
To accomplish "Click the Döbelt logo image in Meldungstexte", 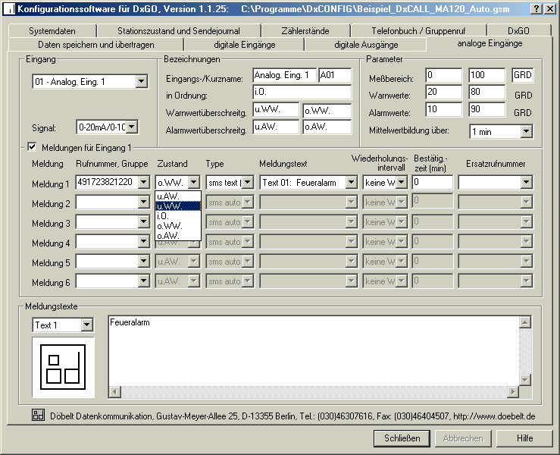I will [63, 367].
